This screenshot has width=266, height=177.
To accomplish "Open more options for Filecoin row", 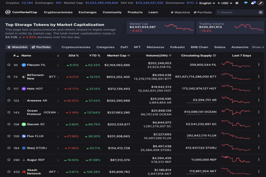I will pos(259,65).
